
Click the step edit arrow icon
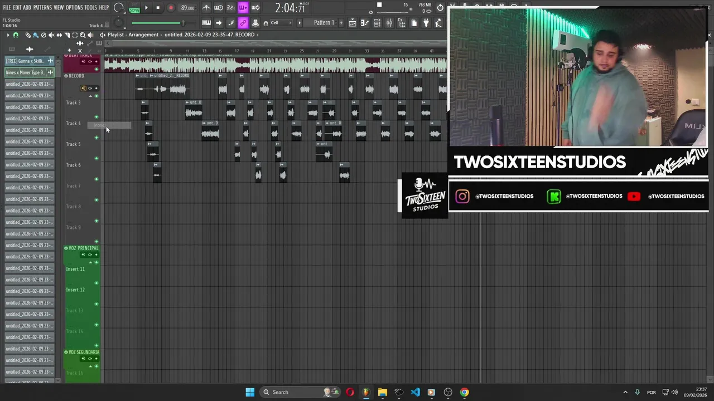point(219,23)
